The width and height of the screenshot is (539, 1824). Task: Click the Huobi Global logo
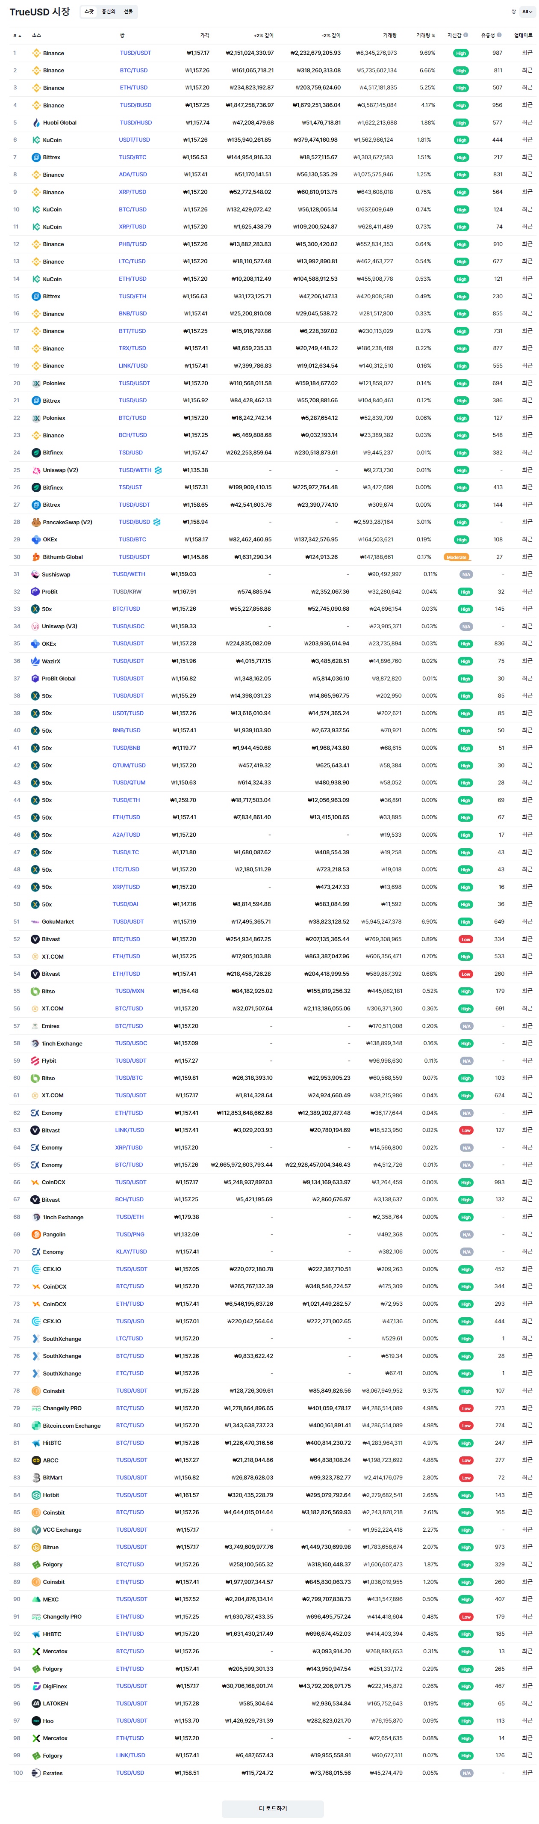[x=36, y=122]
